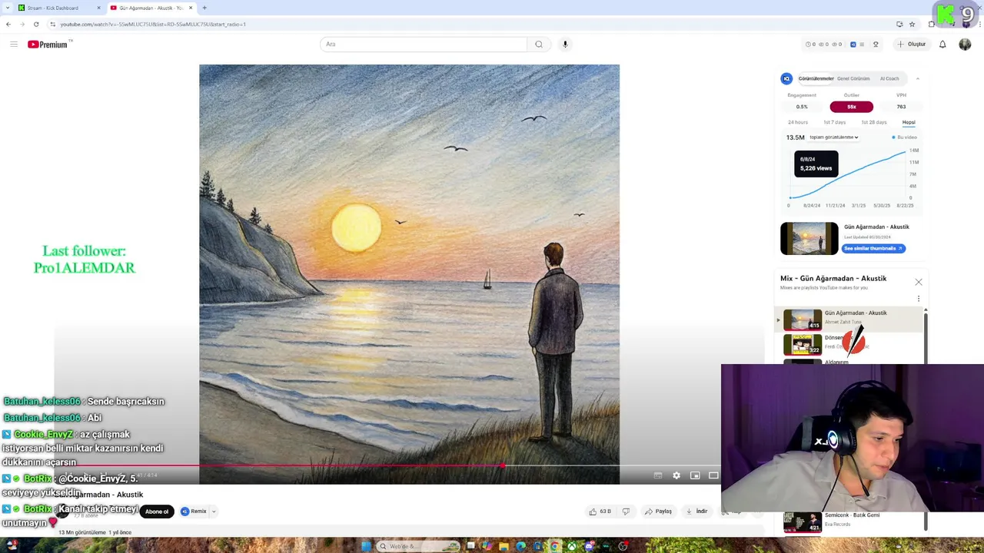Image resolution: width=984 pixels, height=553 pixels.
Task: Switch to the AI Coach tab
Action: (889, 78)
